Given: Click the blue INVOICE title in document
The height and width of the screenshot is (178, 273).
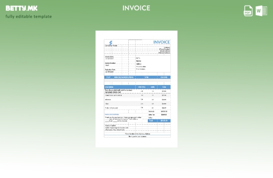Looking at the screenshot, I should coord(162,42).
